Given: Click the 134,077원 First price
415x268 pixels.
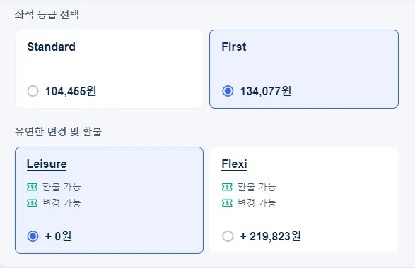Looking at the screenshot, I should [265, 91].
